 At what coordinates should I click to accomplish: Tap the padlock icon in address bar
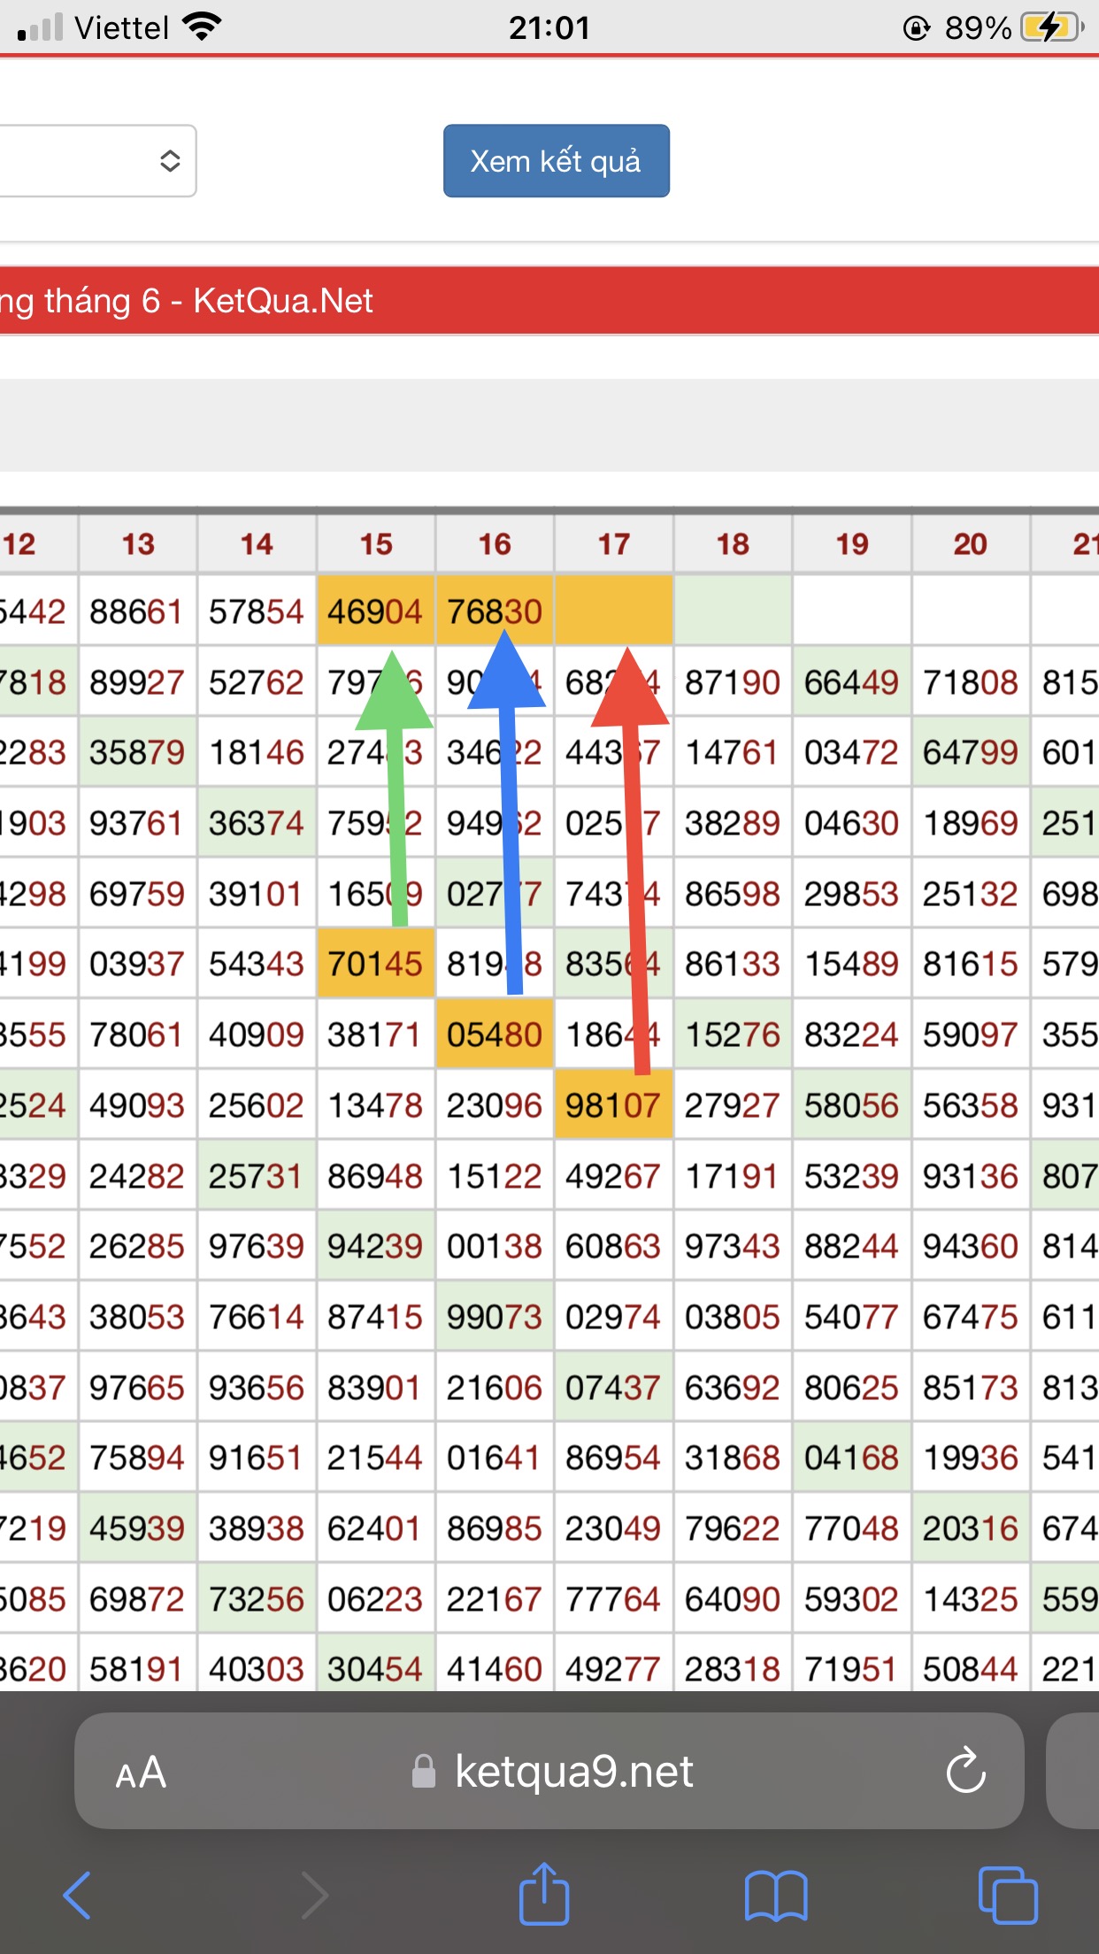[424, 1772]
